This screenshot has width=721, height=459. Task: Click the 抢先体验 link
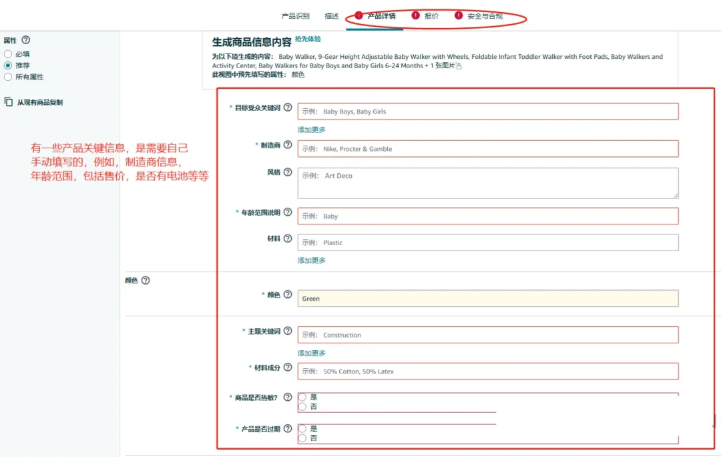coord(308,39)
